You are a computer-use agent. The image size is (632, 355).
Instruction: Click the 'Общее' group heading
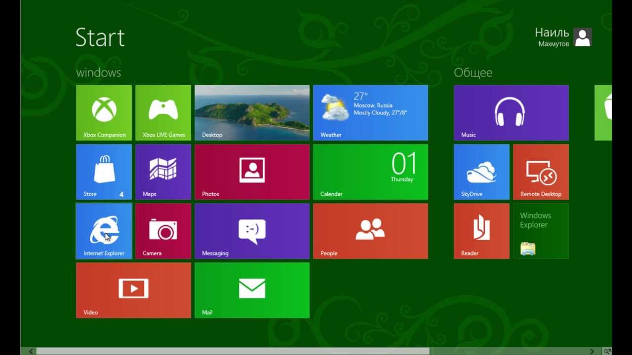click(473, 72)
